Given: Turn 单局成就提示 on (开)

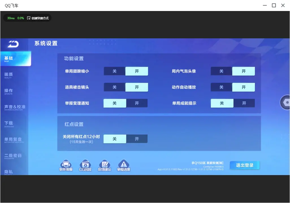Looking at the screenshot, I should click(x=244, y=103).
